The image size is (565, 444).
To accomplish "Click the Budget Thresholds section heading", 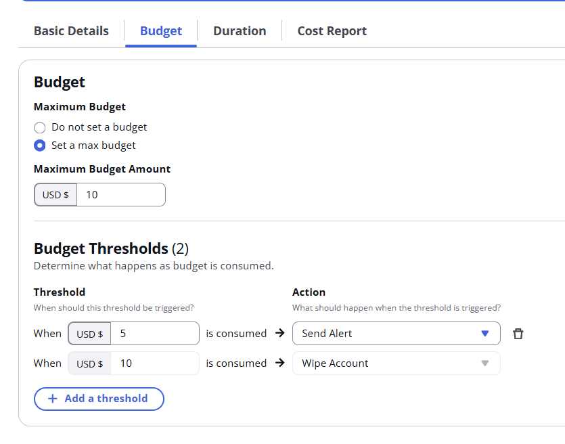I will 101,248.
